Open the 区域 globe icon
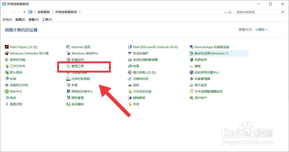The height and width of the screenshot is (152, 289). [7, 79]
